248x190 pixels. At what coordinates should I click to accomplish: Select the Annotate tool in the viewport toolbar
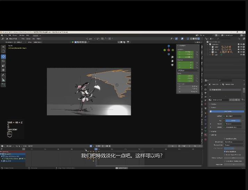click(3, 75)
